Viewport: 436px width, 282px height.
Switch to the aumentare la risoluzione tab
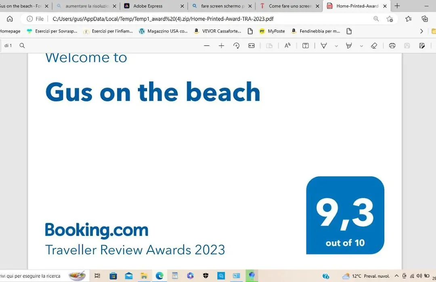(86, 6)
